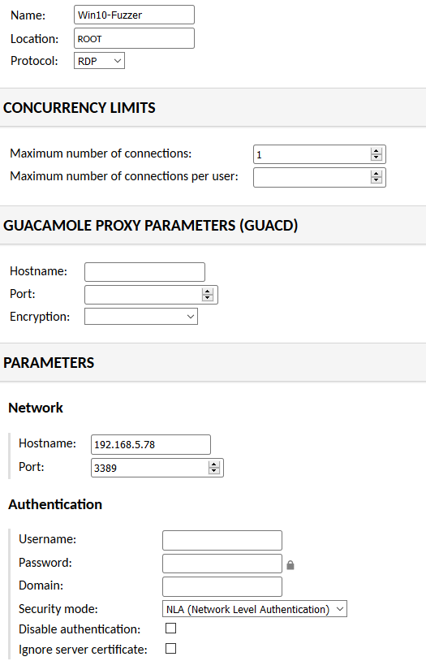Select the Location field showing ROOT

point(134,38)
